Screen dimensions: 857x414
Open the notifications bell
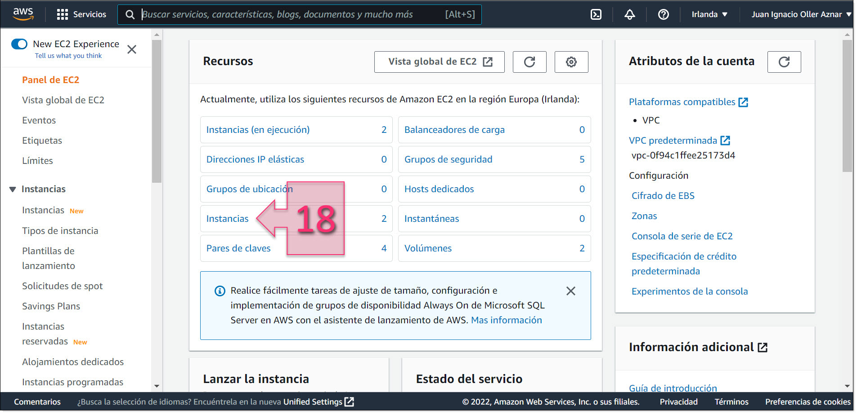[x=629, y=14]
